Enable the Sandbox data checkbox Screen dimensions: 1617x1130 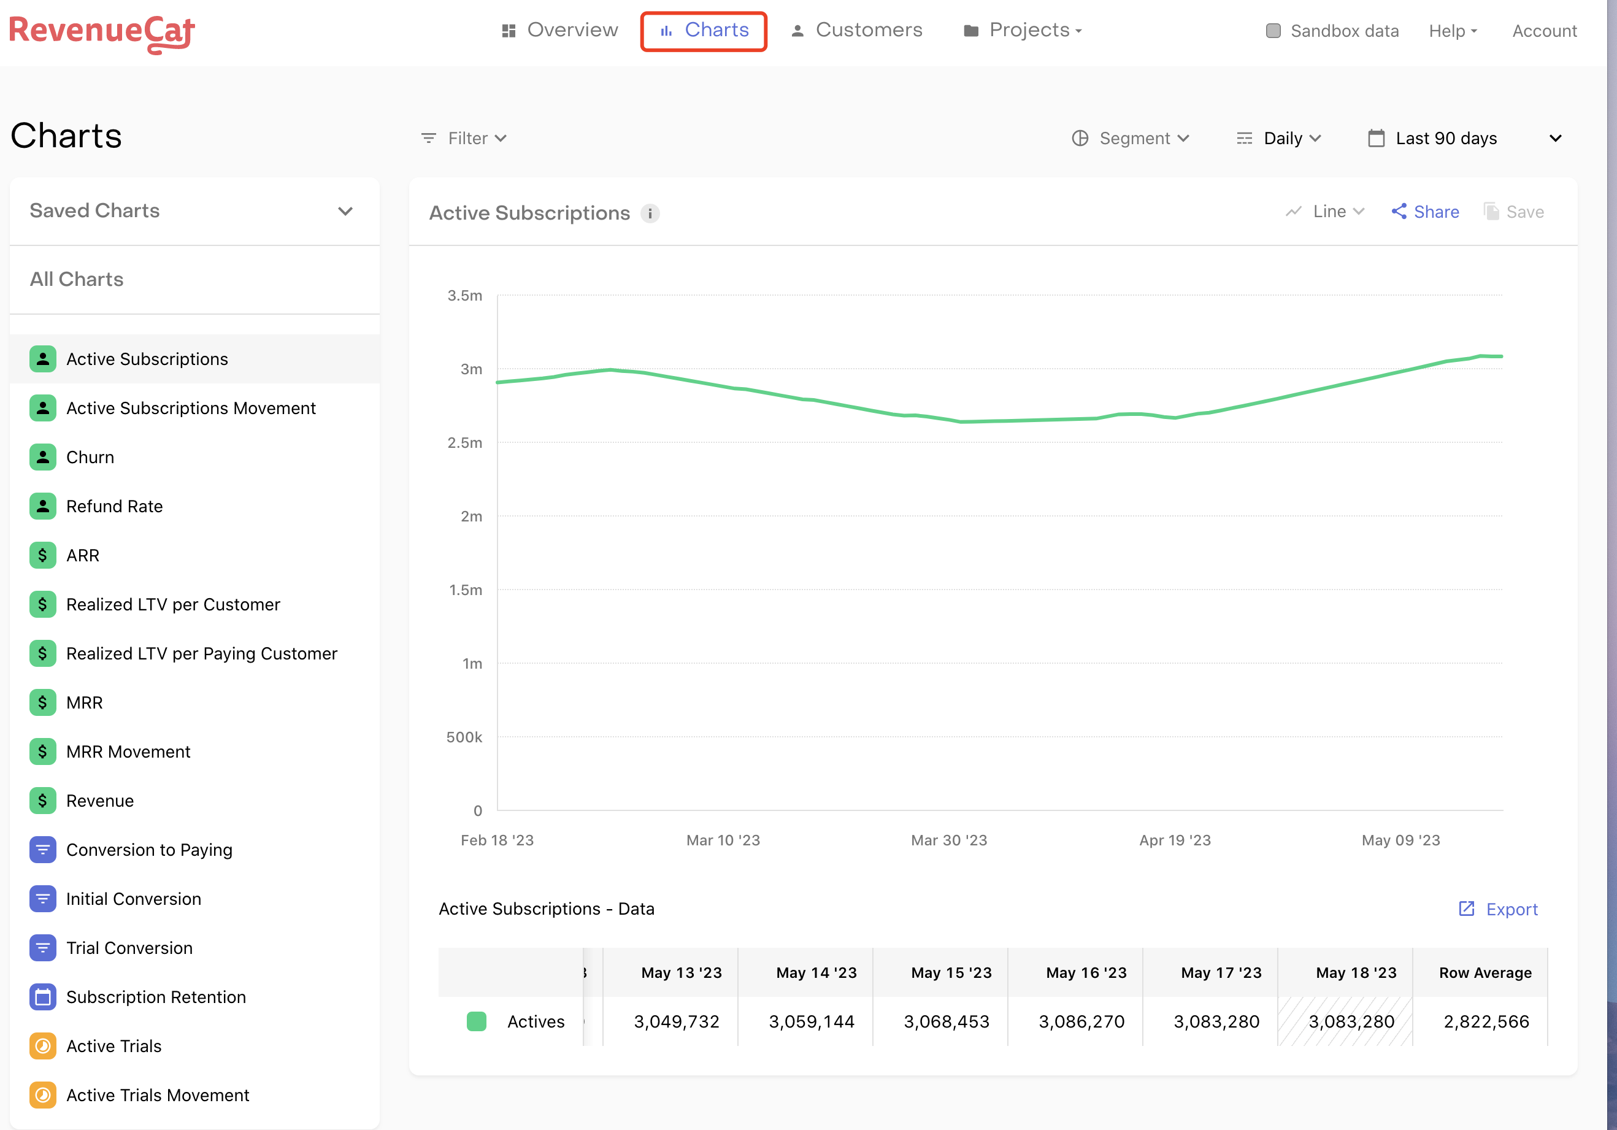(1273, 31)
